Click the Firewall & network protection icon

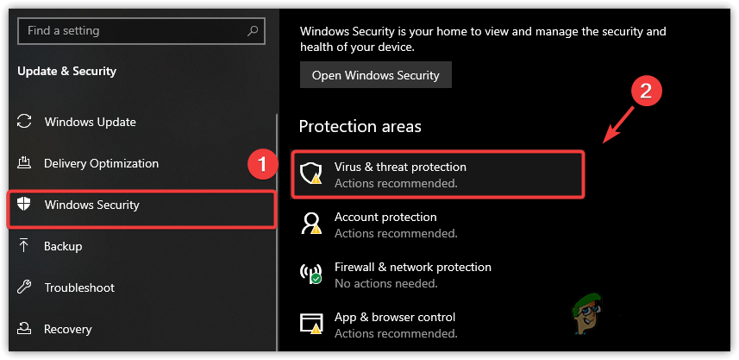(310, 275)
